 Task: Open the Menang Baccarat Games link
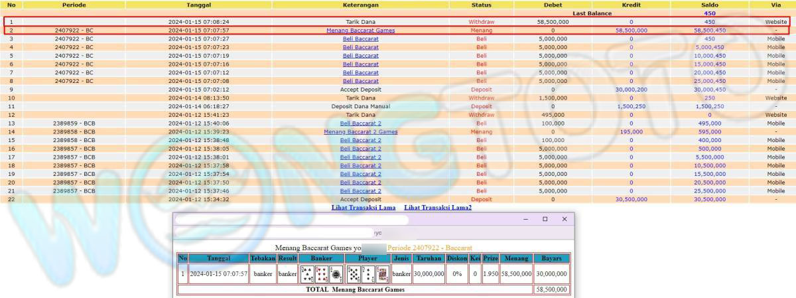click(360, 31)
